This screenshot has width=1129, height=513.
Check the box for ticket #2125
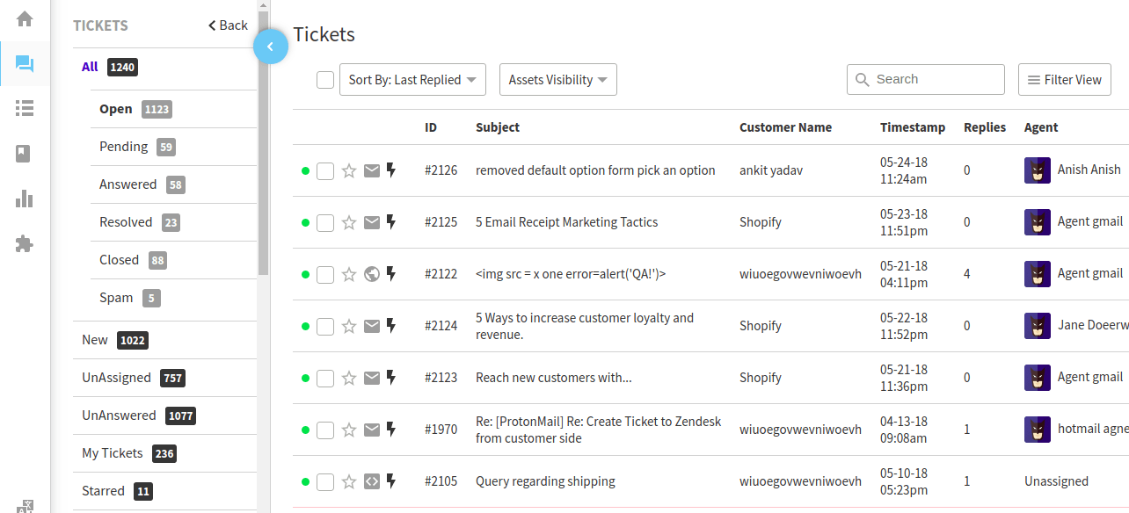[x=325, y=222]
